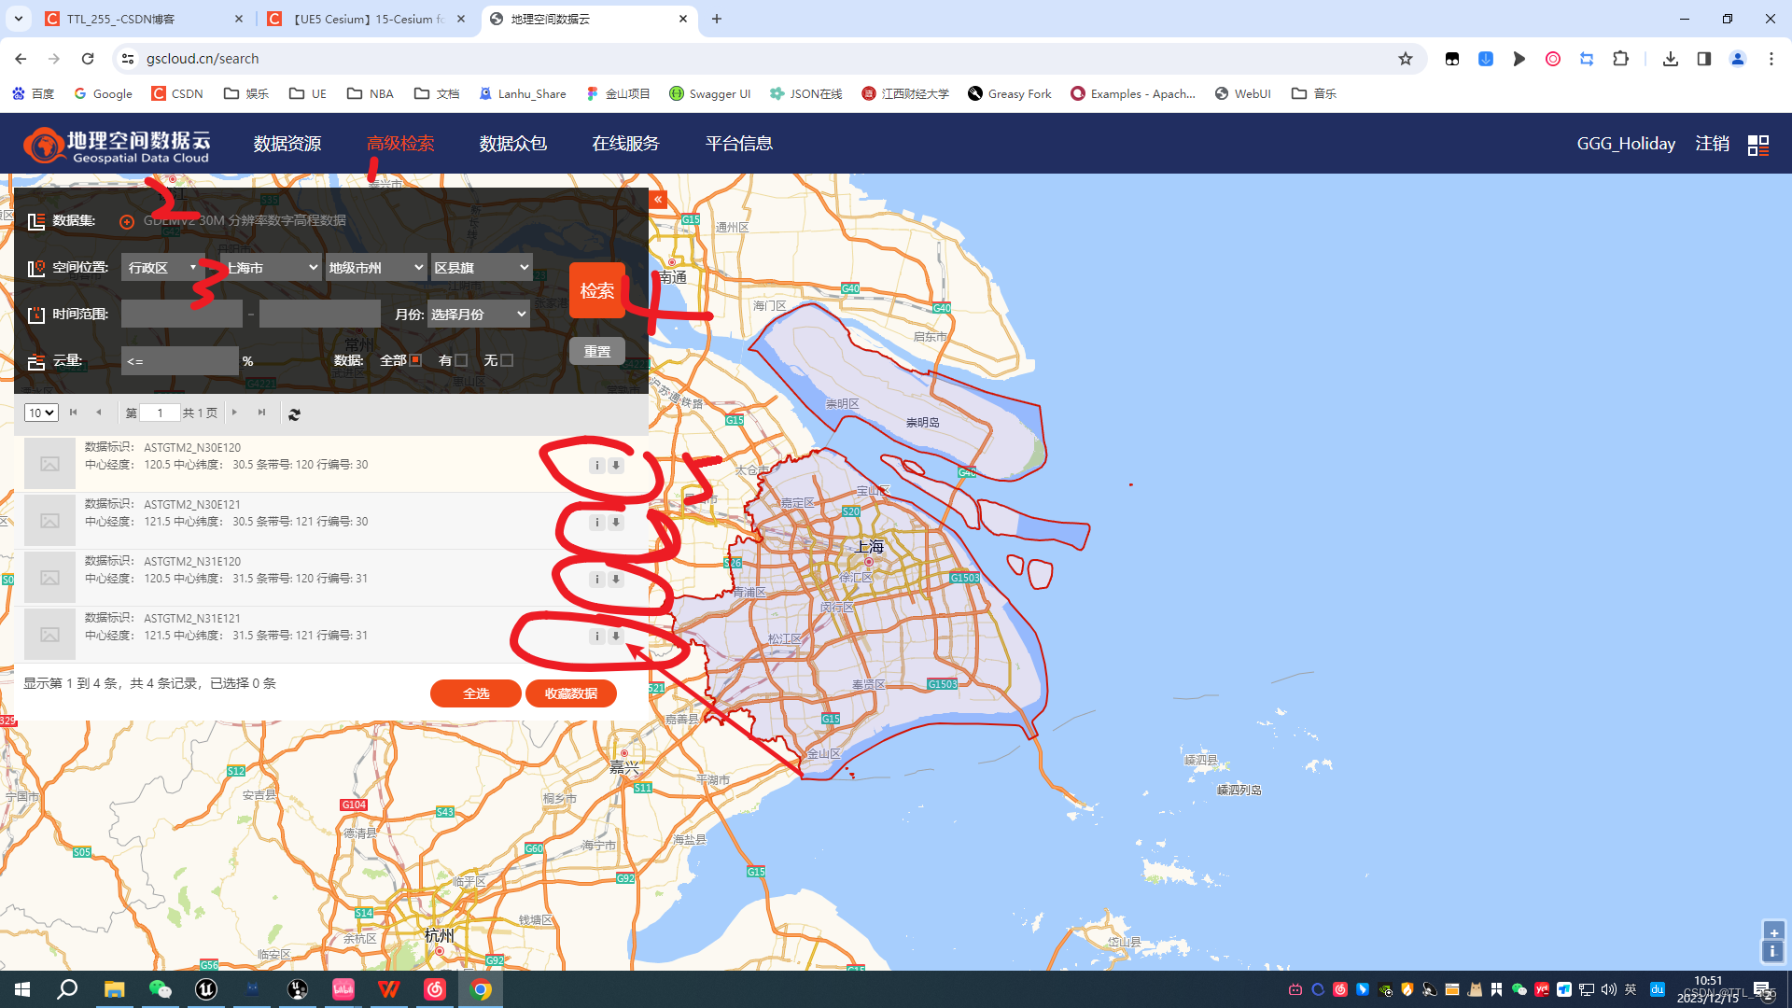This screenshot has height=1008, width=1792.
Task: Open the 在线服务 menu item
Action: pos(625,144)
